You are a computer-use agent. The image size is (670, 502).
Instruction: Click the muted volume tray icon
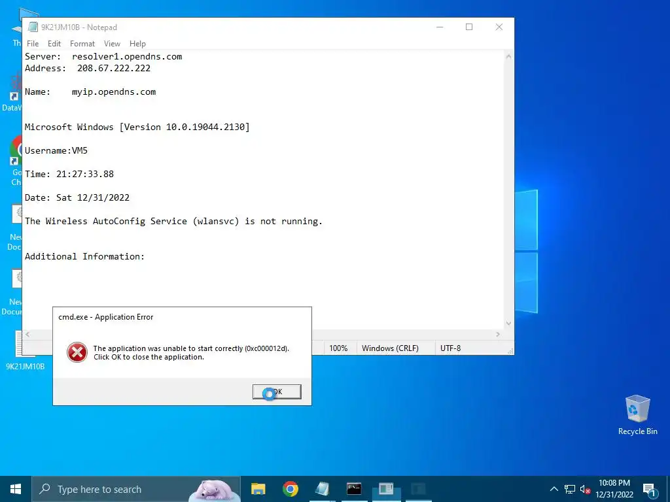(x=585, y=489)
